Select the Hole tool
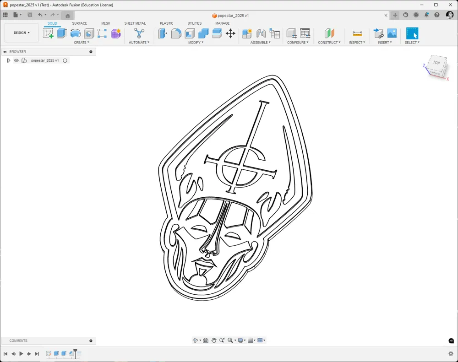 89,33
